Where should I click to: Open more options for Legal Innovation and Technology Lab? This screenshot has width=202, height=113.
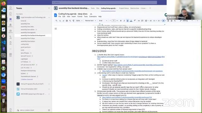coord(49,18)
